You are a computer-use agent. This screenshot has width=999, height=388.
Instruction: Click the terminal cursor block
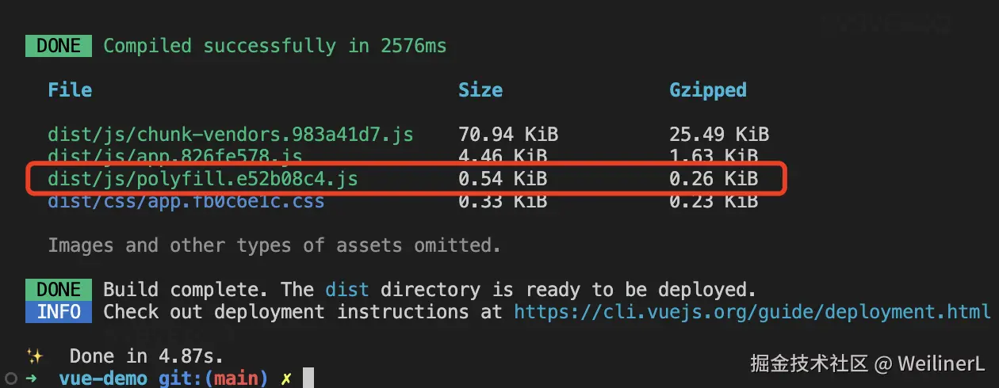click(x=308, y=378)
